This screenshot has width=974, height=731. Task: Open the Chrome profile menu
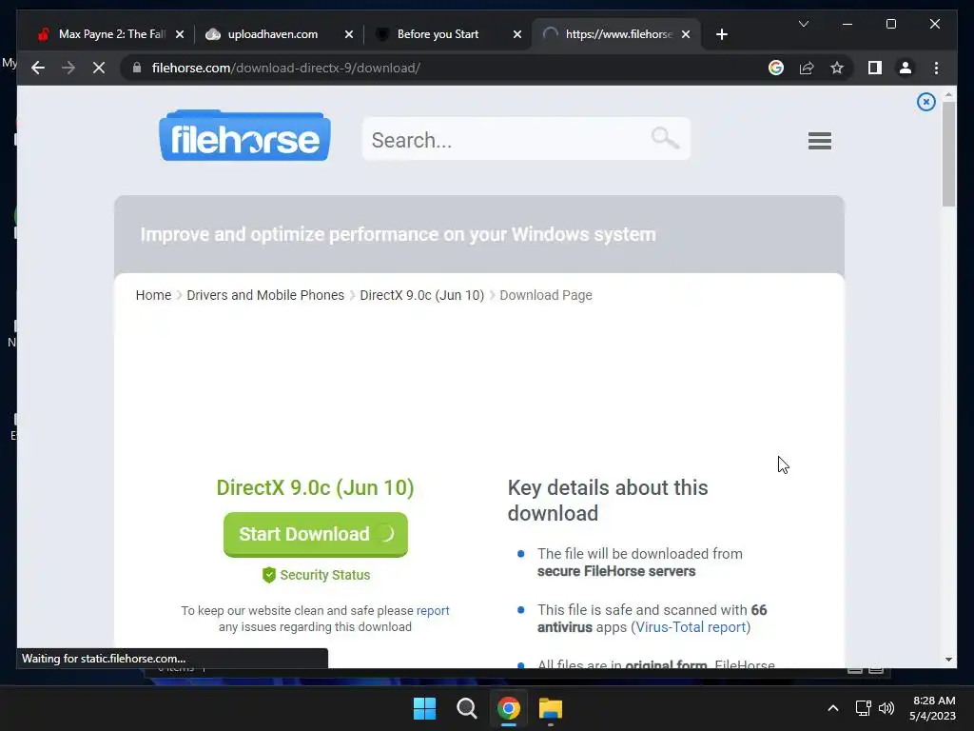coord(906,68)
